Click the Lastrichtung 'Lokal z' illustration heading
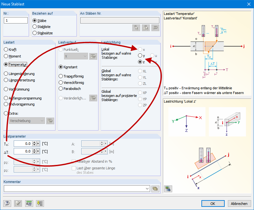This screenshot has width=254, height=210. click(180, 101)
